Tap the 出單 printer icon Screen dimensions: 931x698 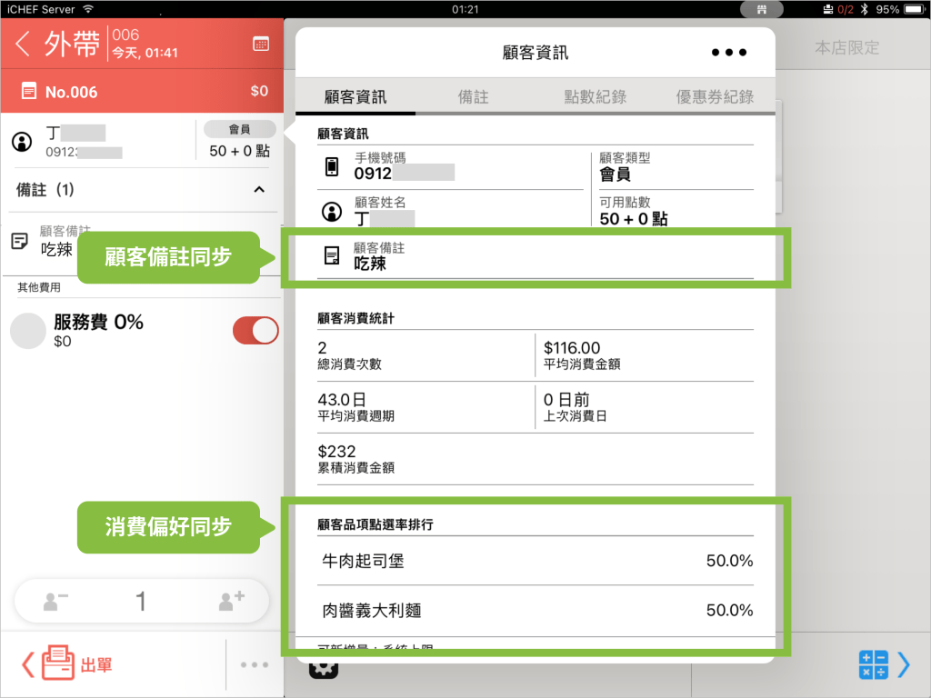point(58,665)
